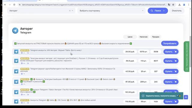Go forward using browser forward arrow

10,5
